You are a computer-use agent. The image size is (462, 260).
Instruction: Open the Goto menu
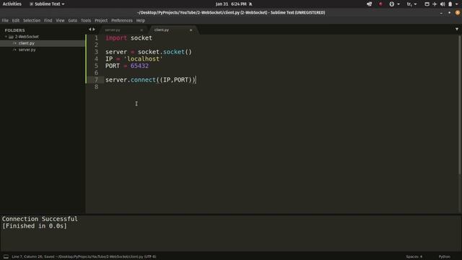coord(72,21)
